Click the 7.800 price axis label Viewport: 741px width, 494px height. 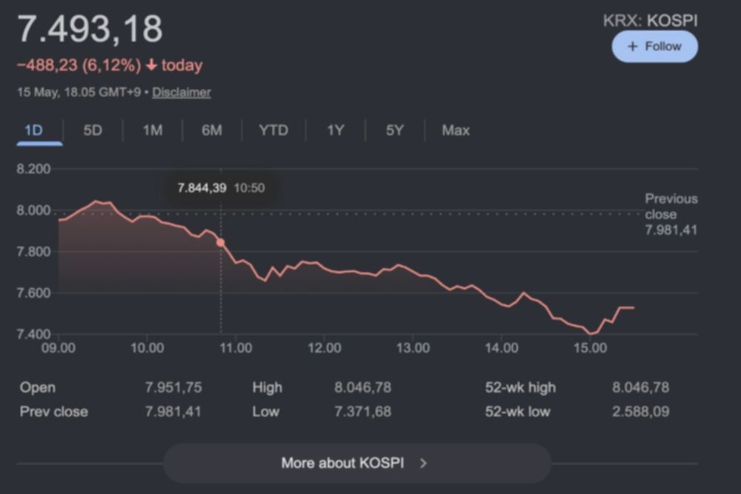[x=33, y=251]
